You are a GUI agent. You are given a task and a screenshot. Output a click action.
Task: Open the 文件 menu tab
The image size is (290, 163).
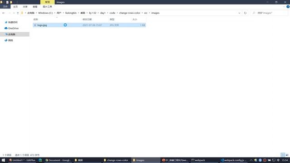[x=5, y=7]
